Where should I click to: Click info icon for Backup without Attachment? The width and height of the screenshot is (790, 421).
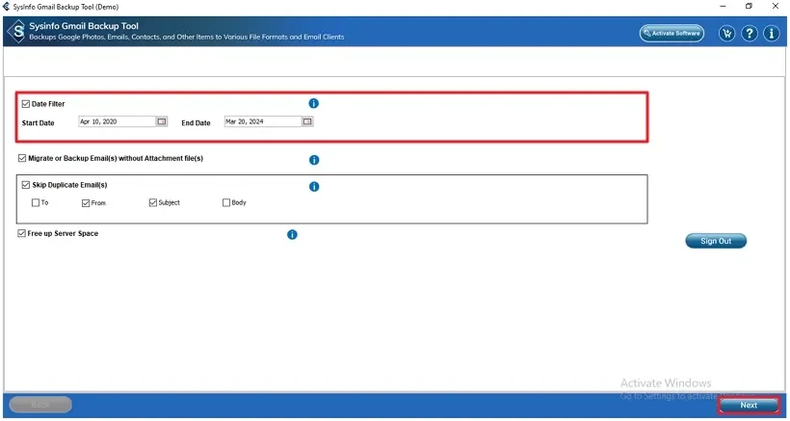pos(314,160)
